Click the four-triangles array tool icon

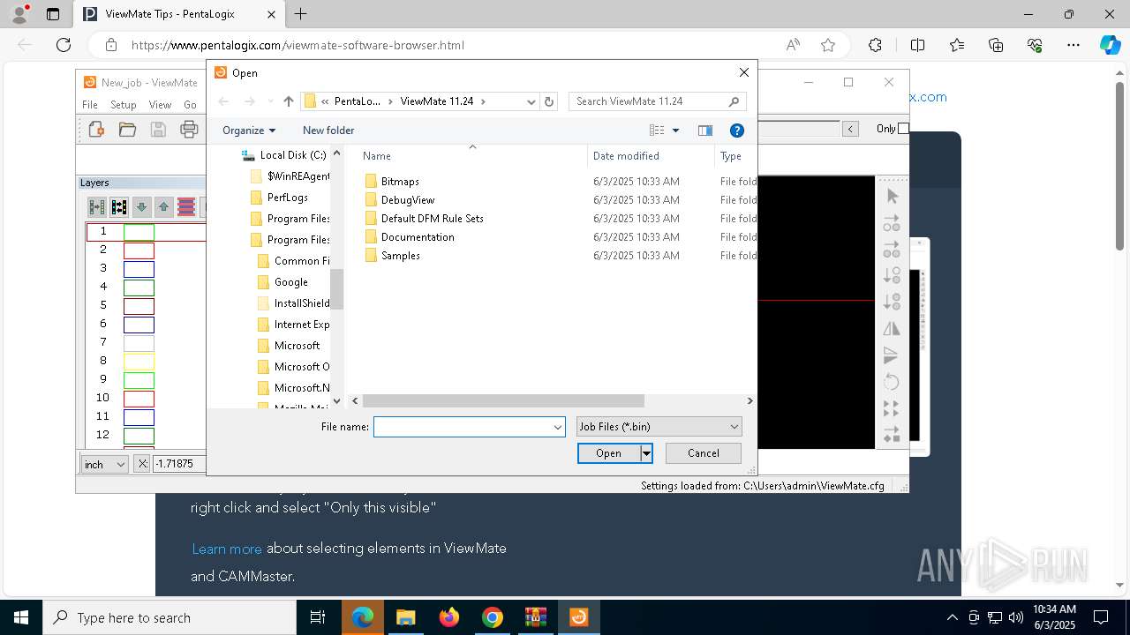click(892, 408)
